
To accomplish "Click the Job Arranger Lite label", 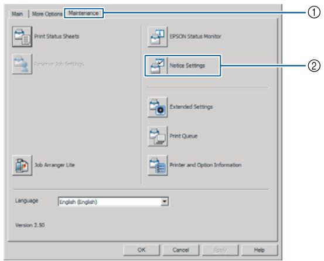I will coord(54,165).
